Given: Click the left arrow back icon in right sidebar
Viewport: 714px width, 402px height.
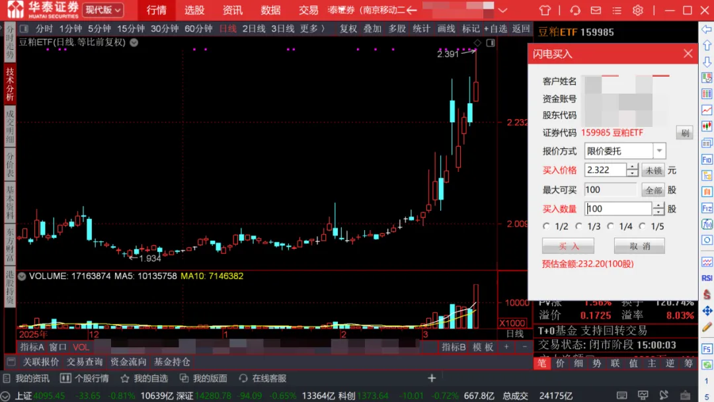Looking at the screenshot, I should pos(707,29).
